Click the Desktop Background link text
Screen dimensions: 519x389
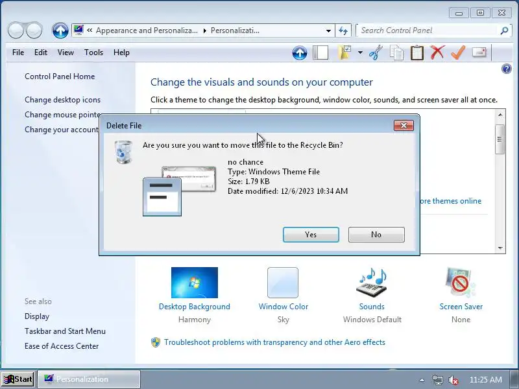pyautogui.click(x=195, y=307)
